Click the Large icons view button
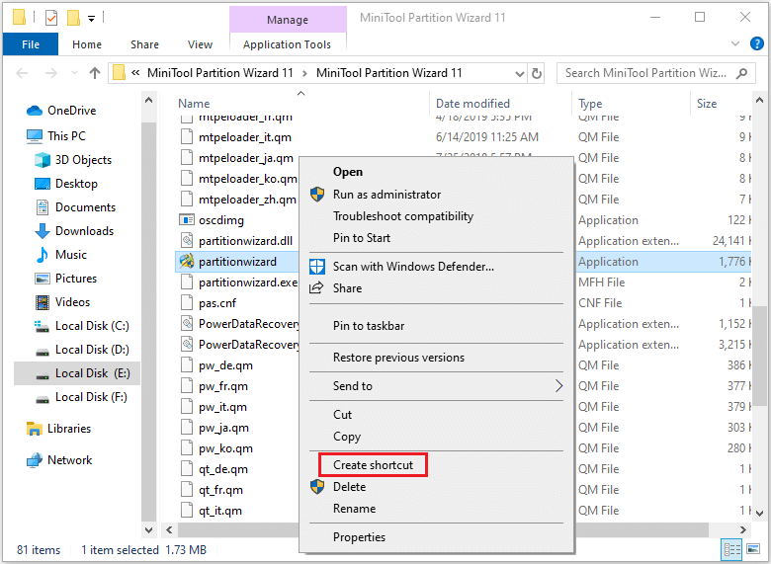771x564 pixels. click(x=753, y=549)
